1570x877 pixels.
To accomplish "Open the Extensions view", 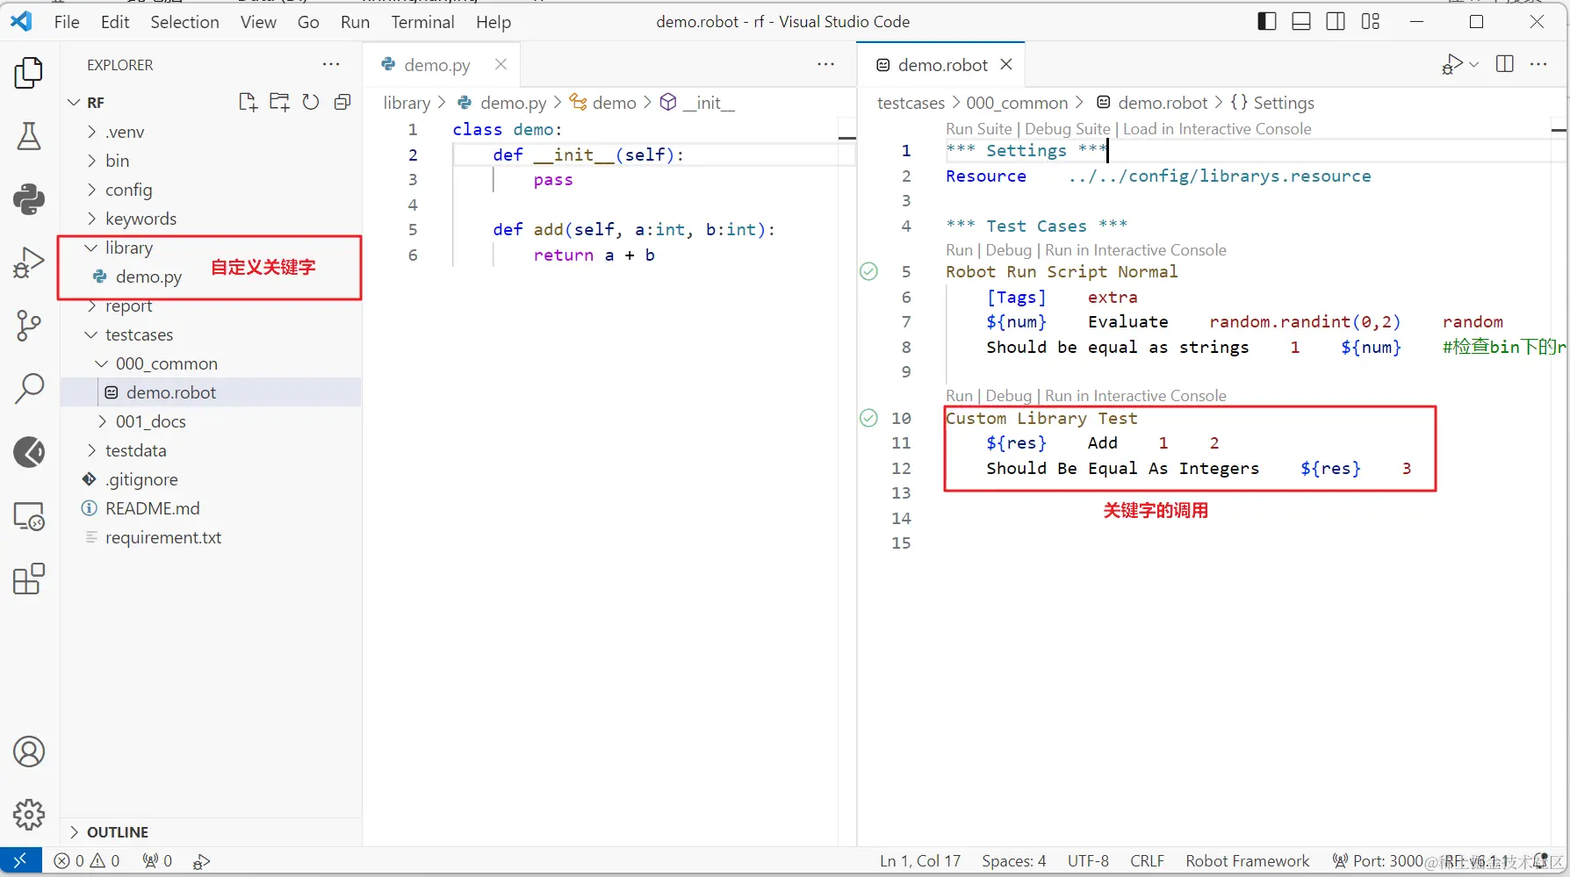I will [29, 579].
